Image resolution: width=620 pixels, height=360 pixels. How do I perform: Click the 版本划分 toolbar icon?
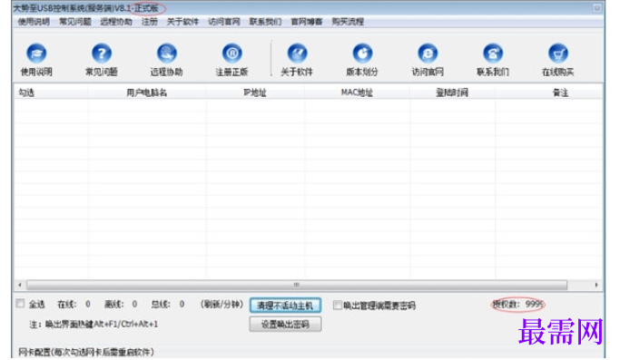coord(362,54)
